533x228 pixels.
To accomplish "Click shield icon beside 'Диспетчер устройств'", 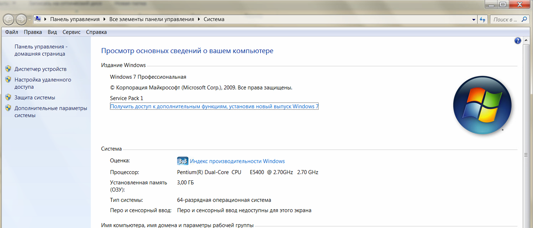I will pos(8,69).
